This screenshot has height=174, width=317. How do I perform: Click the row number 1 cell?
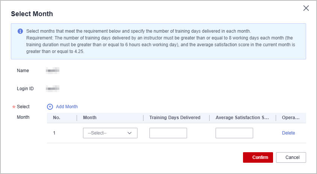click(54, 133)
